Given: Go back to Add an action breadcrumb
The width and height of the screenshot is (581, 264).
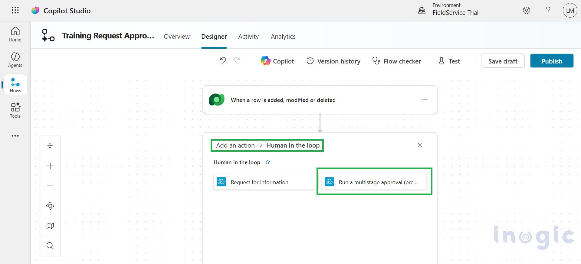Looking at the screenshot, I should pos(235,145).
